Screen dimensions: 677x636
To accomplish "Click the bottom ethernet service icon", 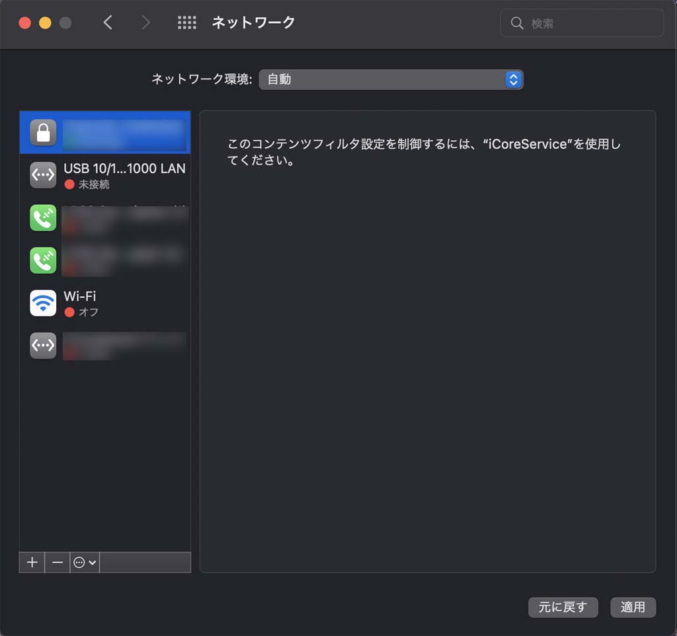I will [43, 346].
